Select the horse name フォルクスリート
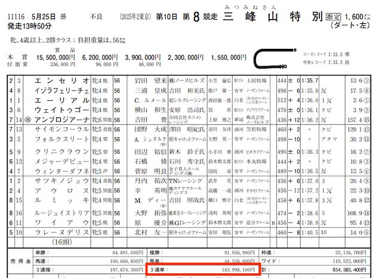 [x=62, y=139]
